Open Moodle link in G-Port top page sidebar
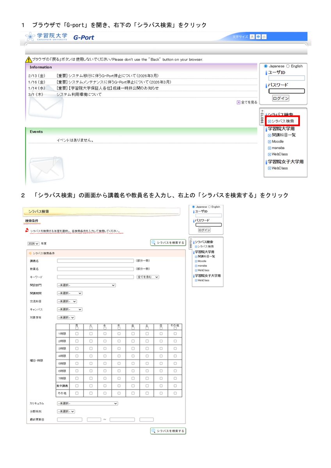 click(x=278, y=142)
